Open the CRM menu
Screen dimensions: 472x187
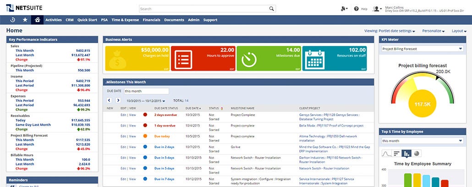pyautogui.click(x=70, y=20)
